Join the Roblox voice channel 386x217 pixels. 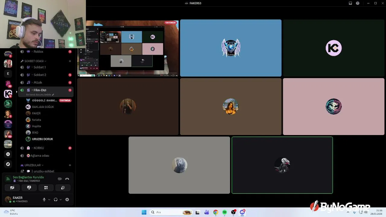point(46,52)
